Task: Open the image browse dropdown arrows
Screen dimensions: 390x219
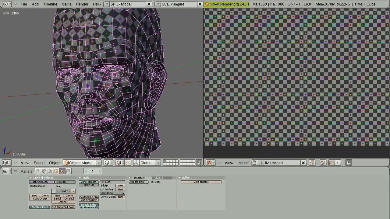Action: click(261, 163)
